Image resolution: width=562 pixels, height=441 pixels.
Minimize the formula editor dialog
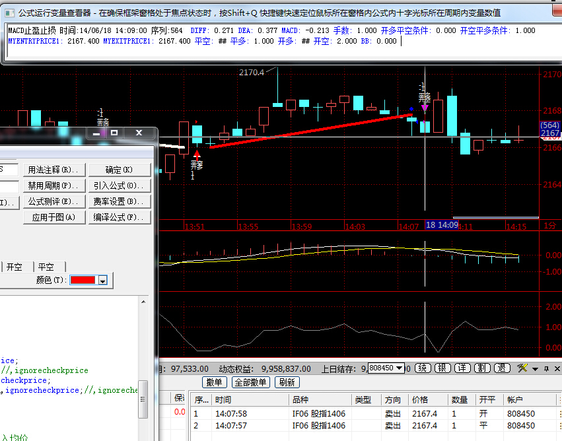96,133
